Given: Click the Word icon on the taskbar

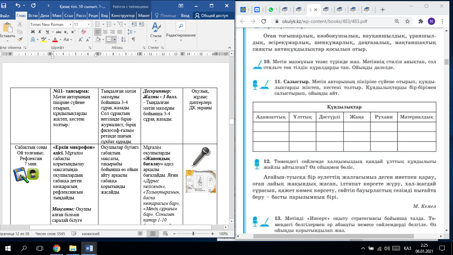Looking at the screenshot, I should pos(90,248).
